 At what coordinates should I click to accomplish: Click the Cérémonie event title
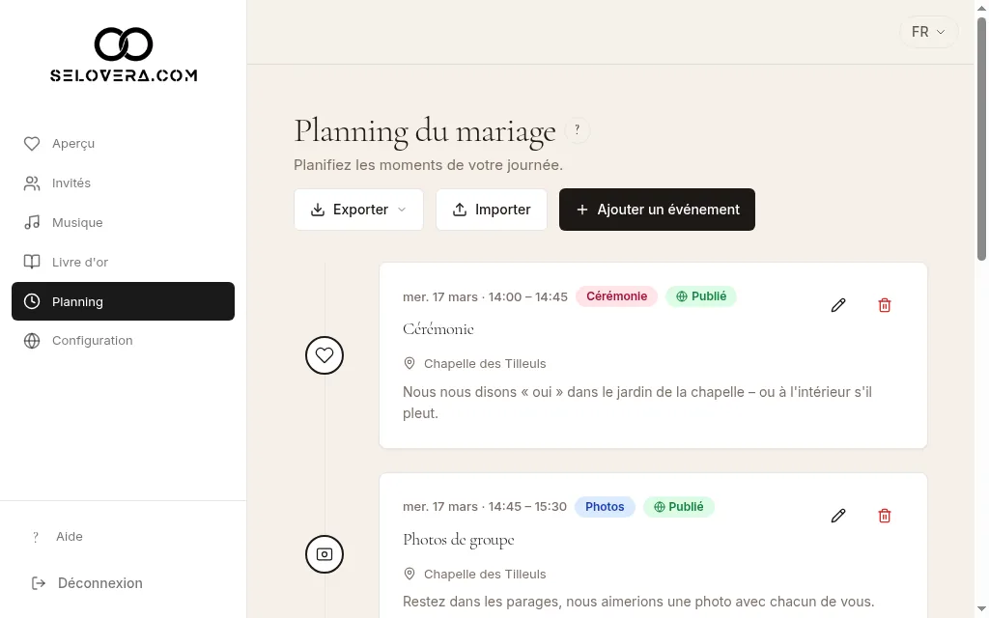(438, 329)
